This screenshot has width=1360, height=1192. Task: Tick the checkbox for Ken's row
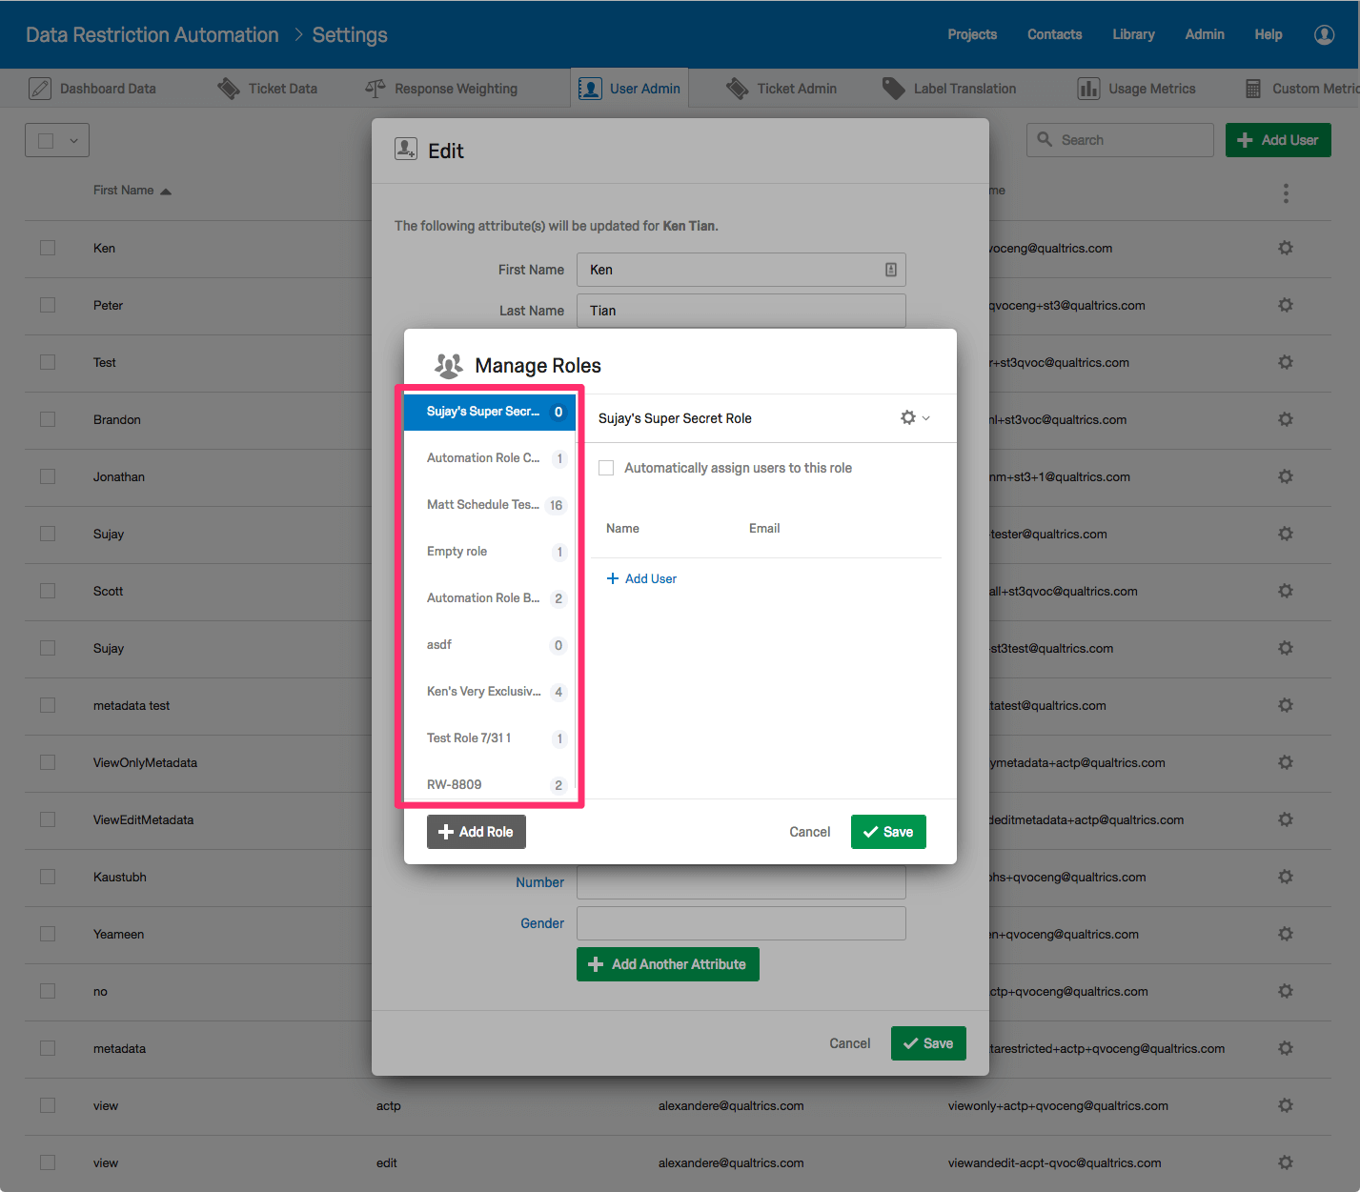[x=48, y=248]
